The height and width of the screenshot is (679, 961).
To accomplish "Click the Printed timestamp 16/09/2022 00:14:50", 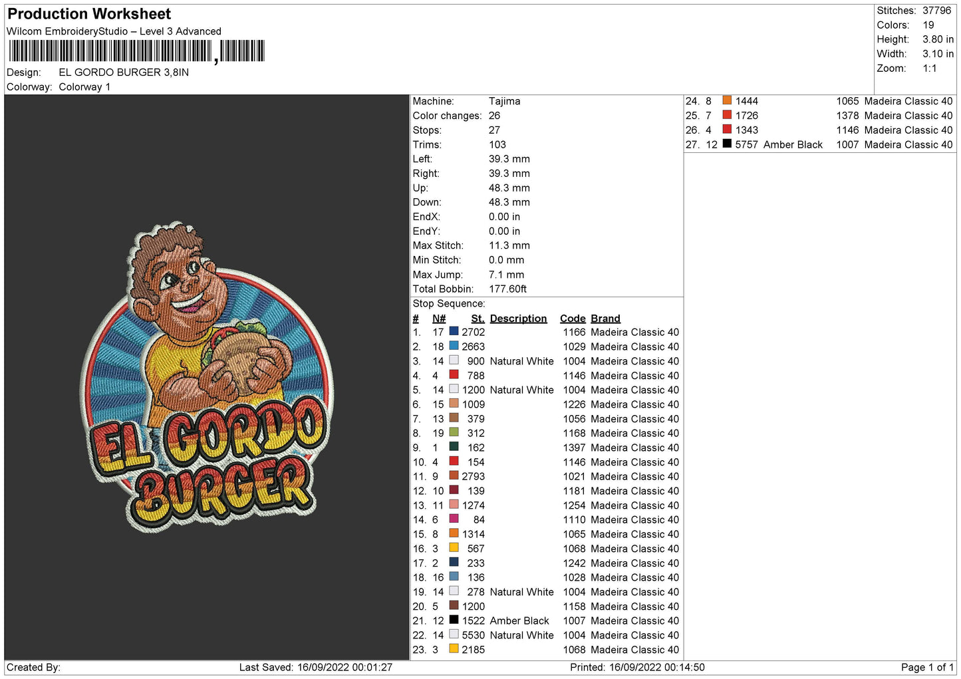I will coord(657,667).
